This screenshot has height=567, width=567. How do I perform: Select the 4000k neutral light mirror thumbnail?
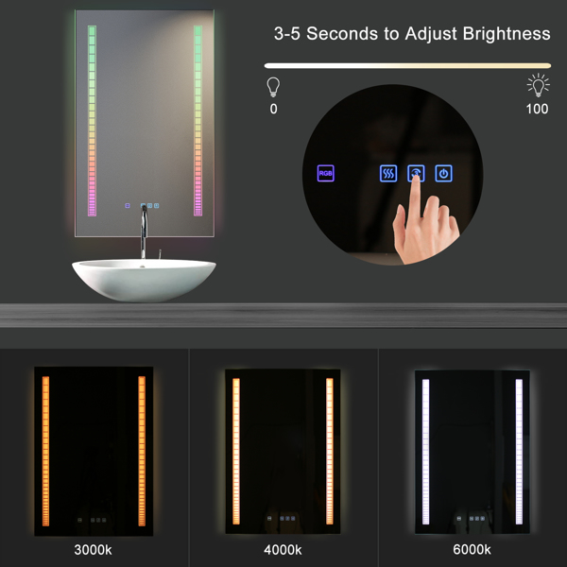(283, 452)
